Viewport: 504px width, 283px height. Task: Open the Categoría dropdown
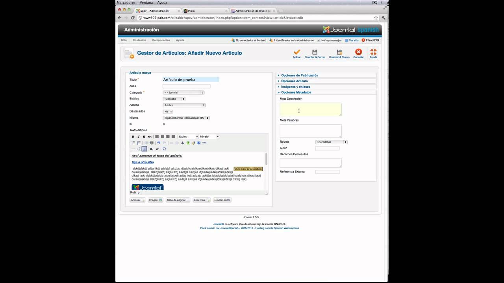[183, 92]
